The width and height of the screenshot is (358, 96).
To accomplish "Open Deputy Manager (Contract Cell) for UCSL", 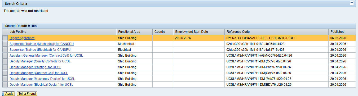I will [39, 73].
